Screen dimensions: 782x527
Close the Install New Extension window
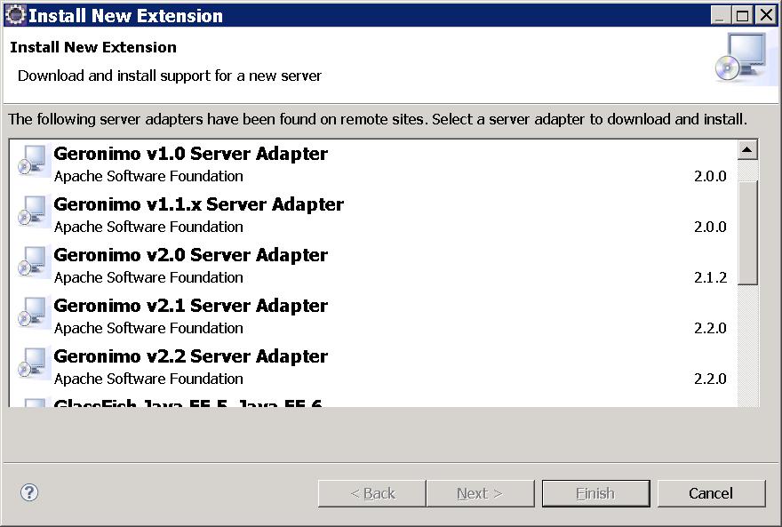[766, 15]
